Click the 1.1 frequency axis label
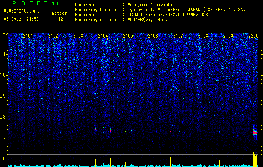The width and height of the screenshot is (263, 167). pos(3,54)
